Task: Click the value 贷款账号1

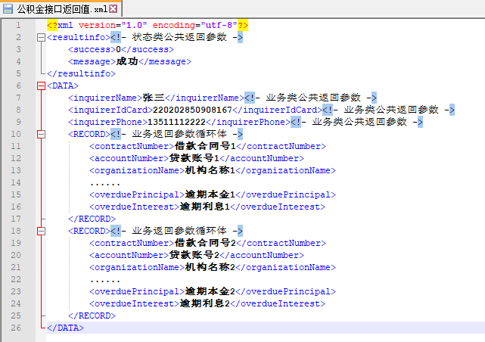Action: click(x=194, y=158)
